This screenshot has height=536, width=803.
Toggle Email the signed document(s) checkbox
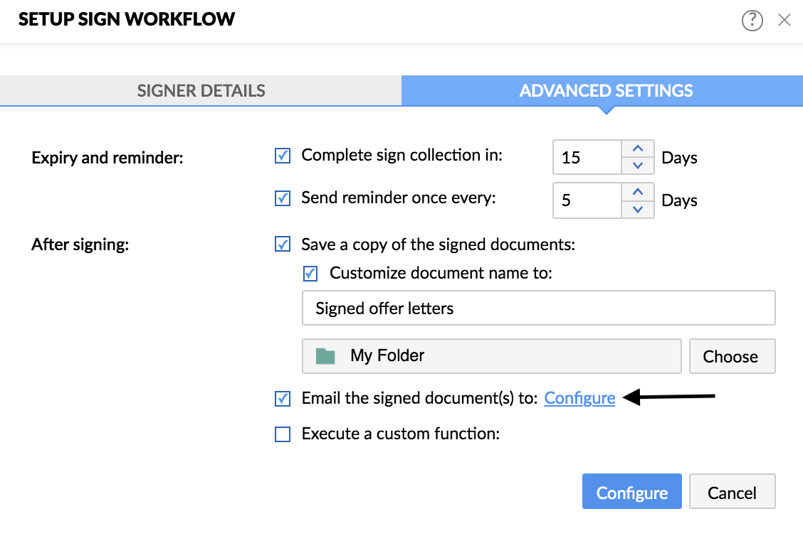click(x=282, y=399)
